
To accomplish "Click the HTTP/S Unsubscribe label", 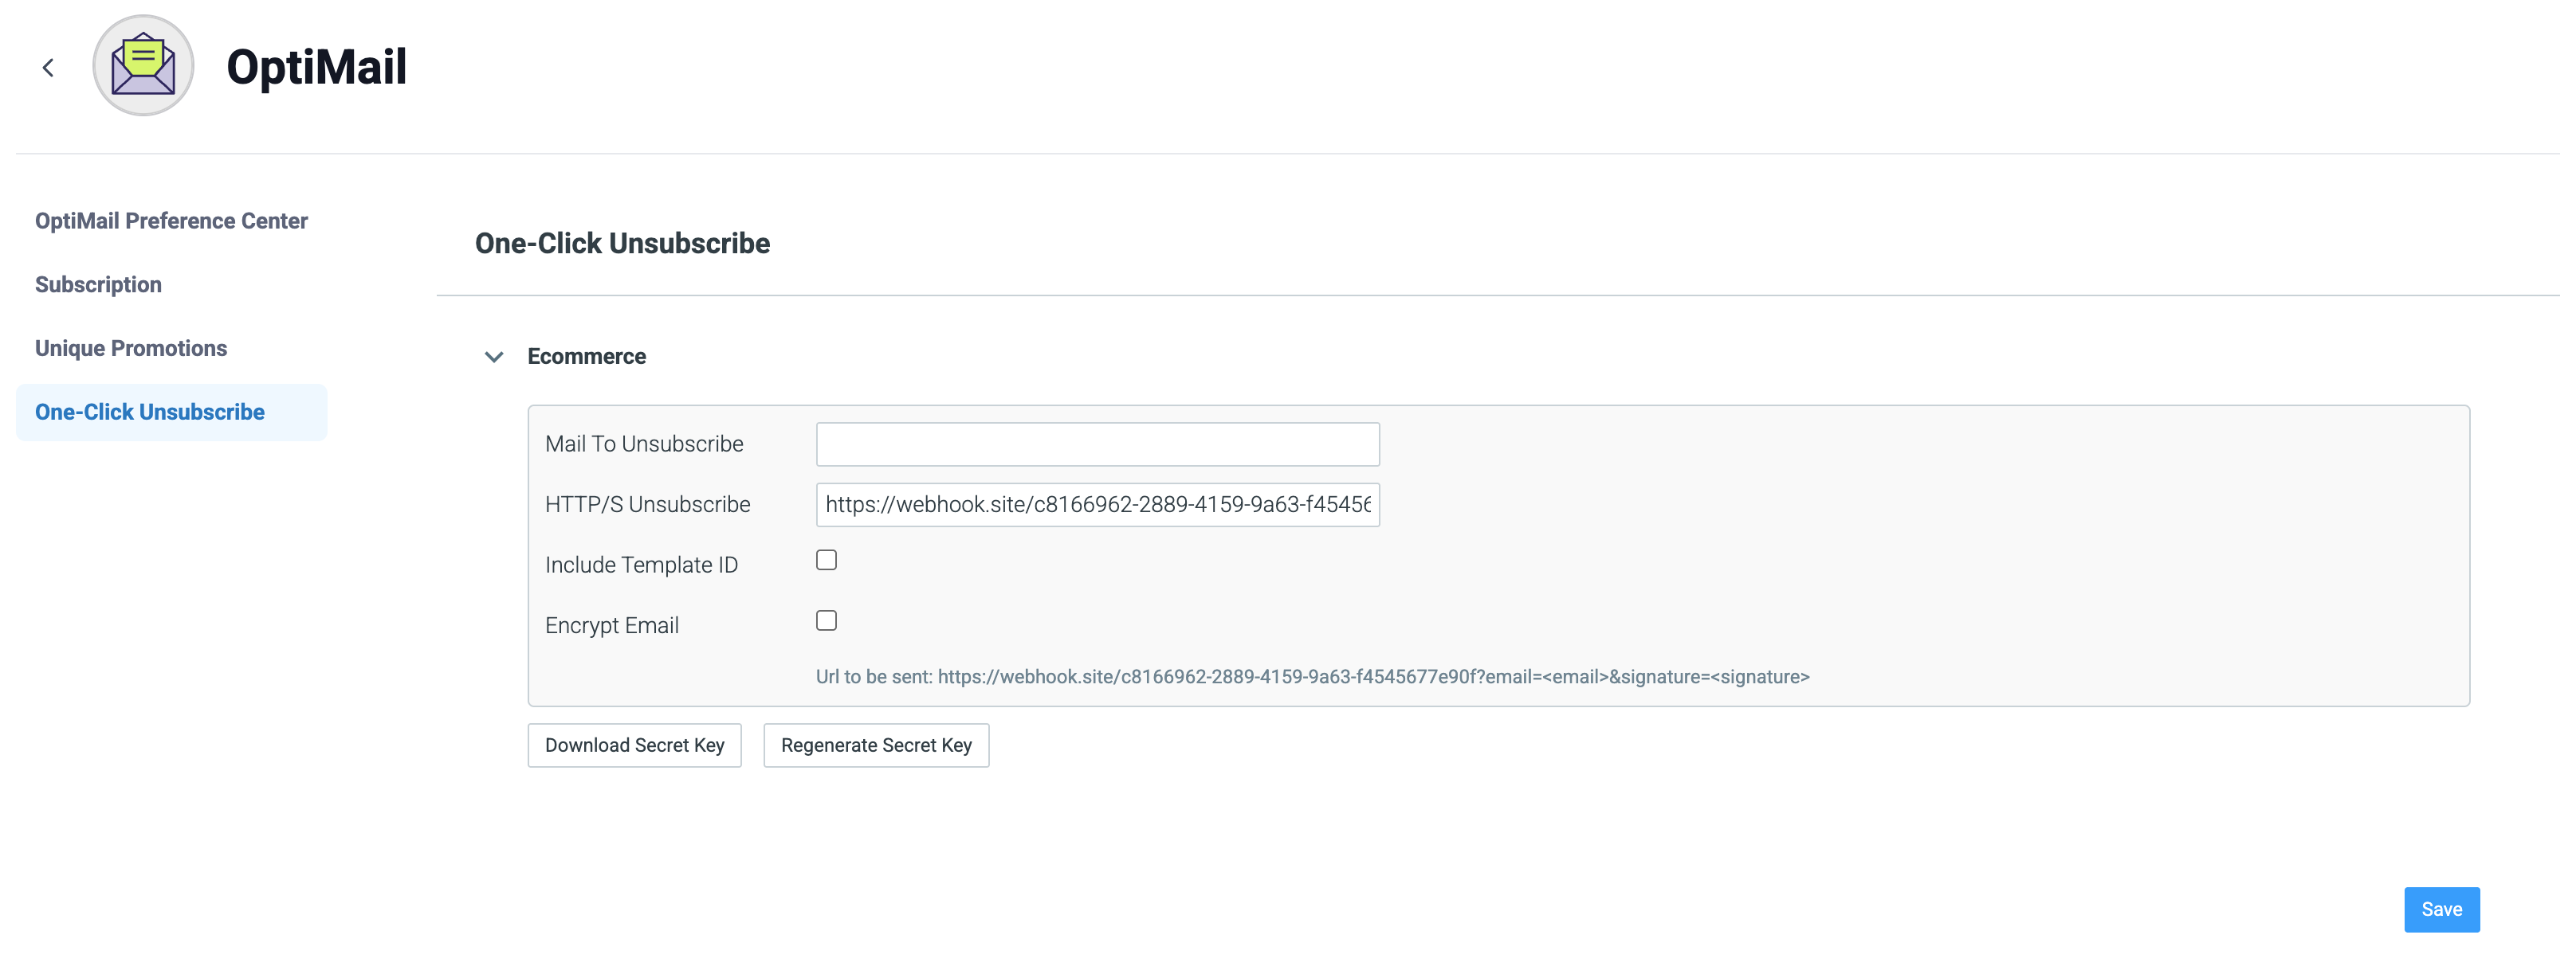I will coord(647,504).
